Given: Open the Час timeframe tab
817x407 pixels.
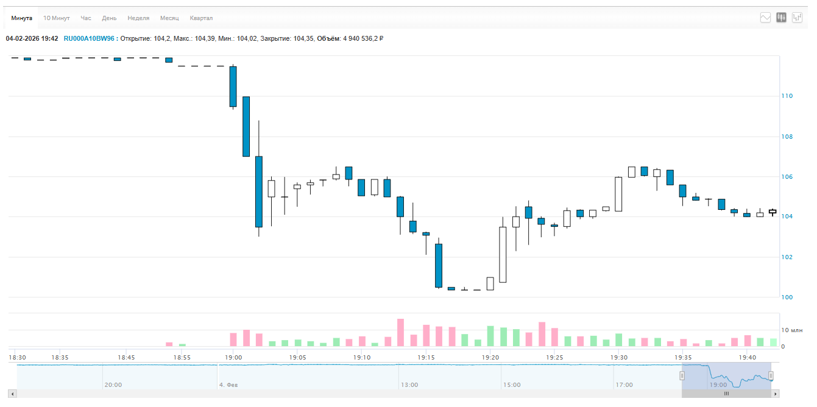Looking at the screenshot, I should click(x=86, y=18).
